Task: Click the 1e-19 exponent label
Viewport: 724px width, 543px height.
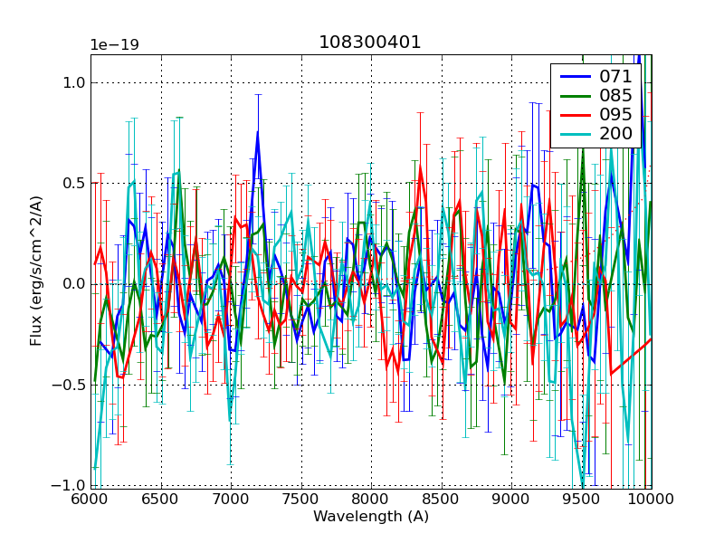Action: click(115, 45)
